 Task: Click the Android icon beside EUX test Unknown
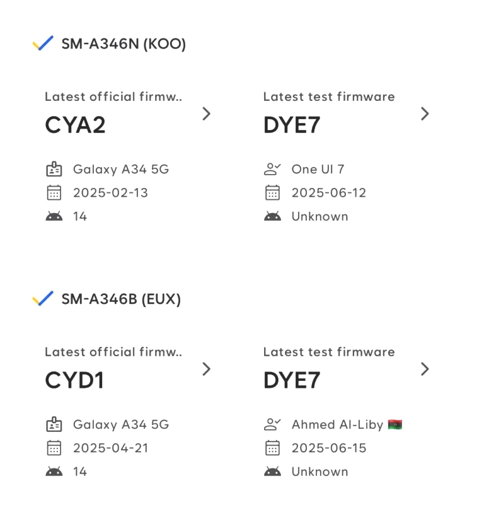point(272,472)
